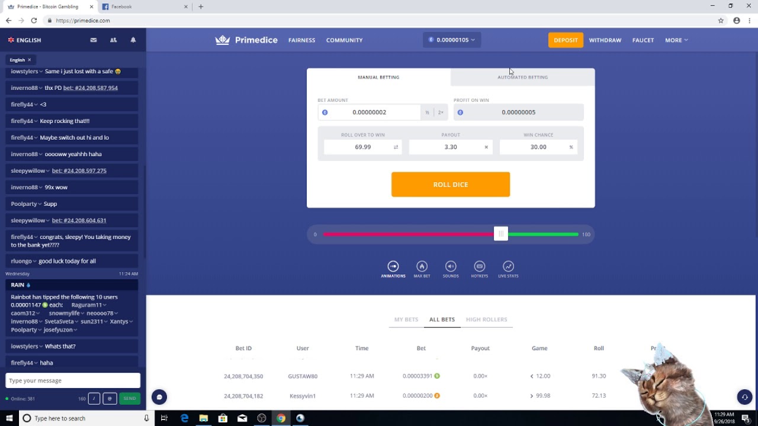758x426 pixels.
Task: Open the chat bubble button at bottom left
Action: coord(159,397)
